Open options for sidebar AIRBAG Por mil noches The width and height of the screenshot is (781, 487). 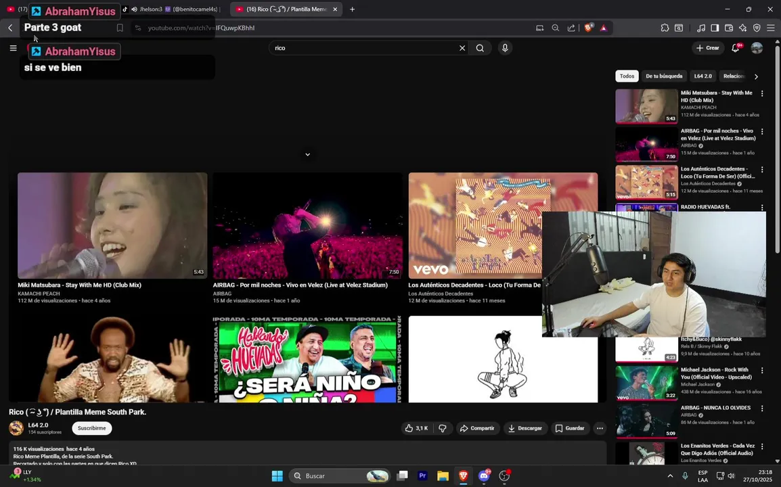click(x=761, y=131)
